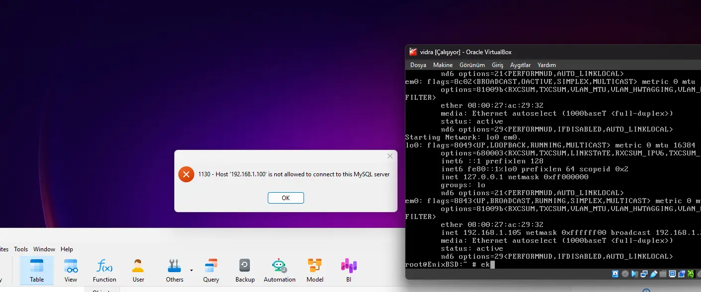Click the Function f(x) icon

click(104, 270)
